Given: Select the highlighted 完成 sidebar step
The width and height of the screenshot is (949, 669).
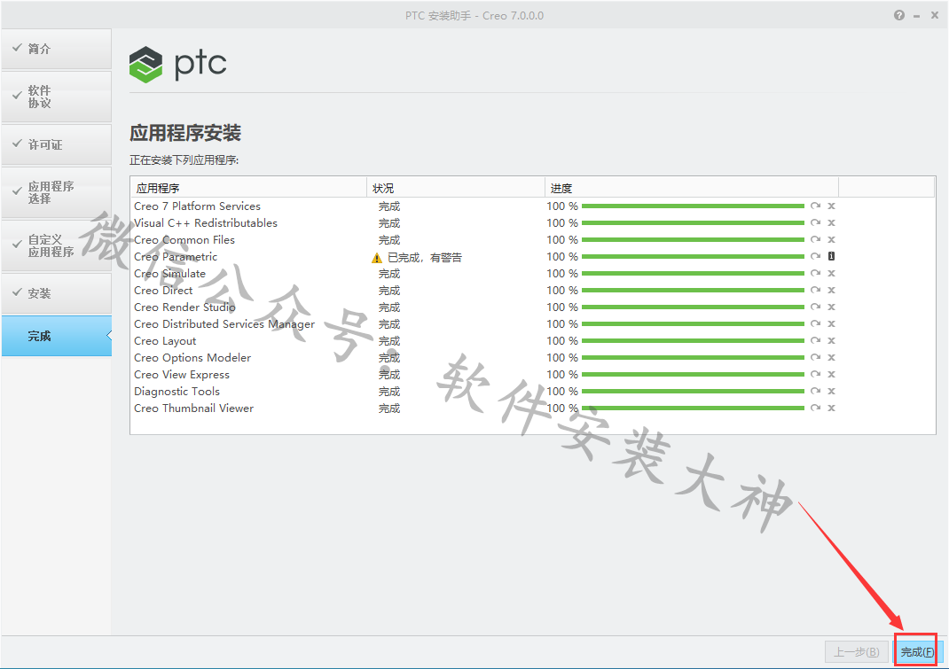Looking at the screenshot, I should (x=56, y=336).
